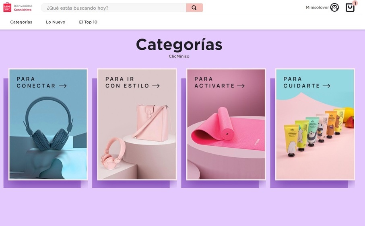Screen dimensions: 365x226
Task: Click the arrow beside Para Cuidarte
Action: point(326,86)
